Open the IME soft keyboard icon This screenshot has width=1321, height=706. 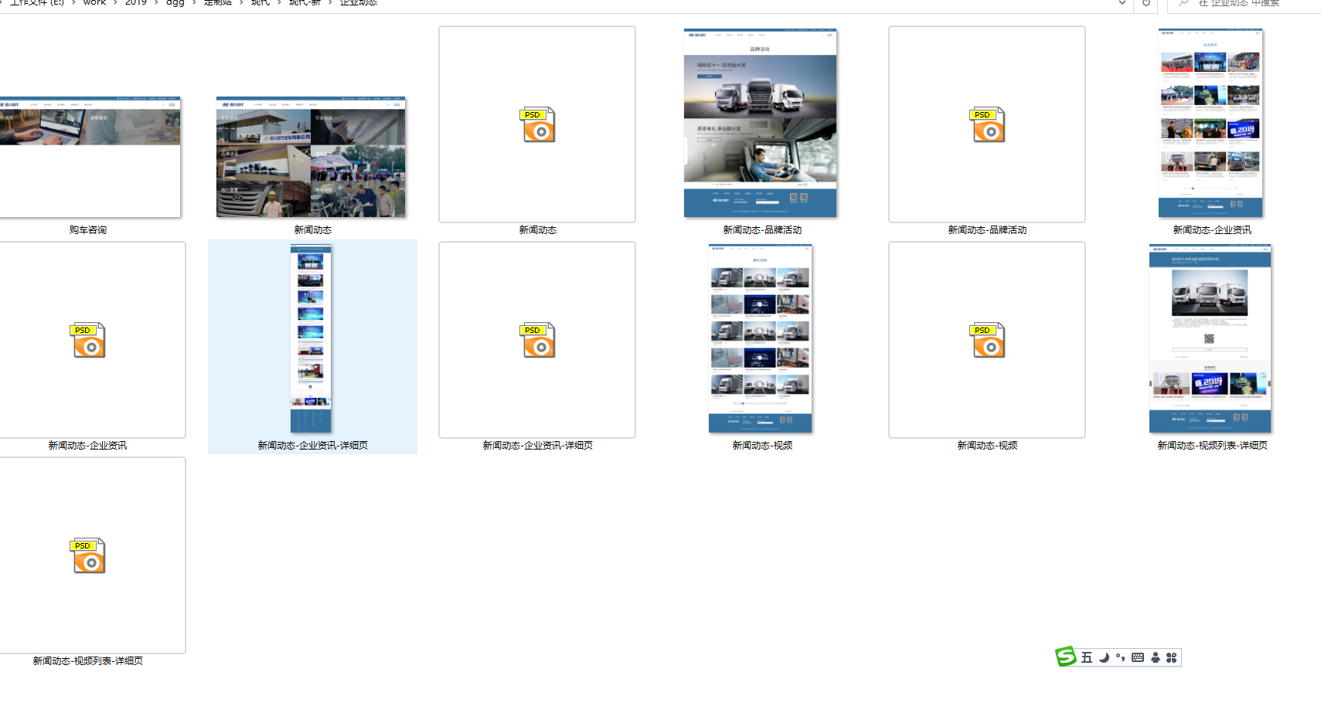[x=1137, y=657]
